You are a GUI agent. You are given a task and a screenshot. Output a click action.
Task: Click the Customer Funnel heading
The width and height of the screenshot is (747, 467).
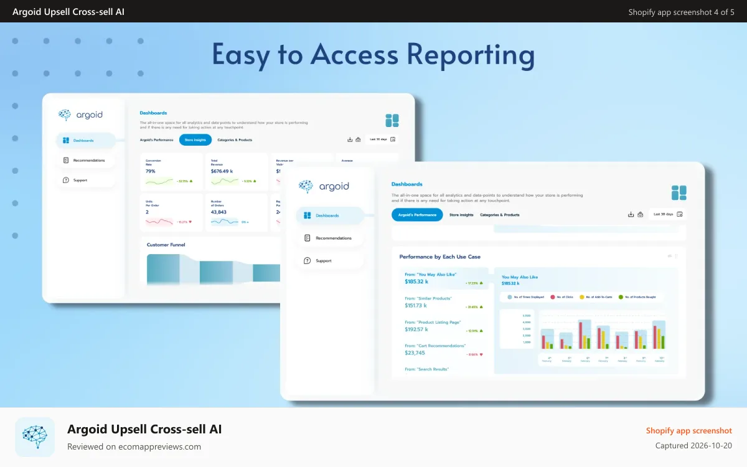[166, 245]
